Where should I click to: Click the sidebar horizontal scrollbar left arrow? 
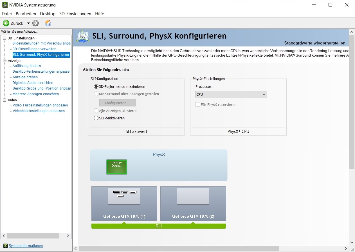4,236
